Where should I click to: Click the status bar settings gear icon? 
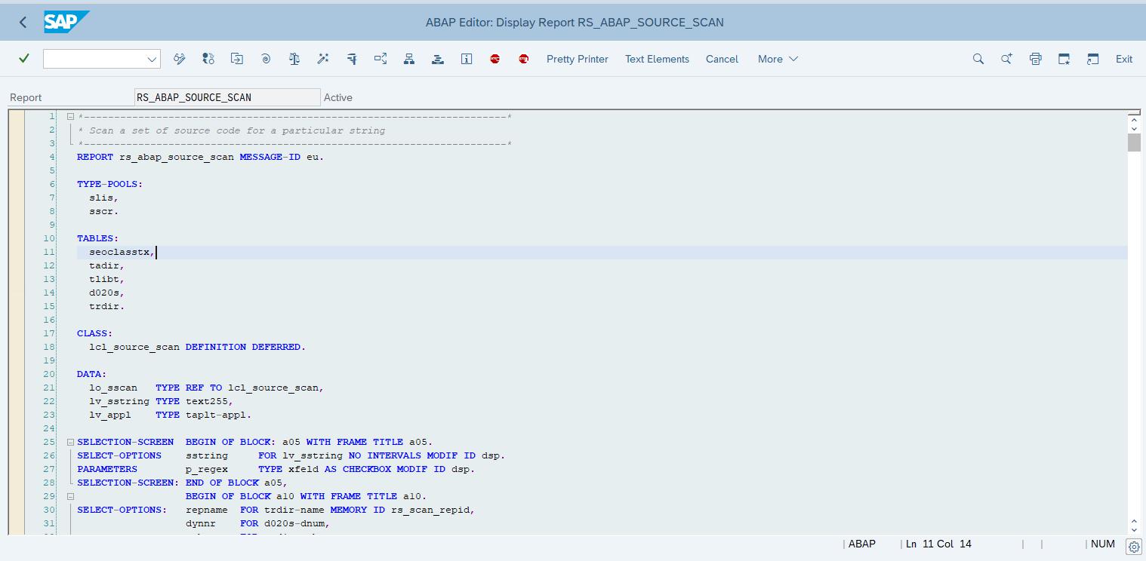coord(1134,547)
